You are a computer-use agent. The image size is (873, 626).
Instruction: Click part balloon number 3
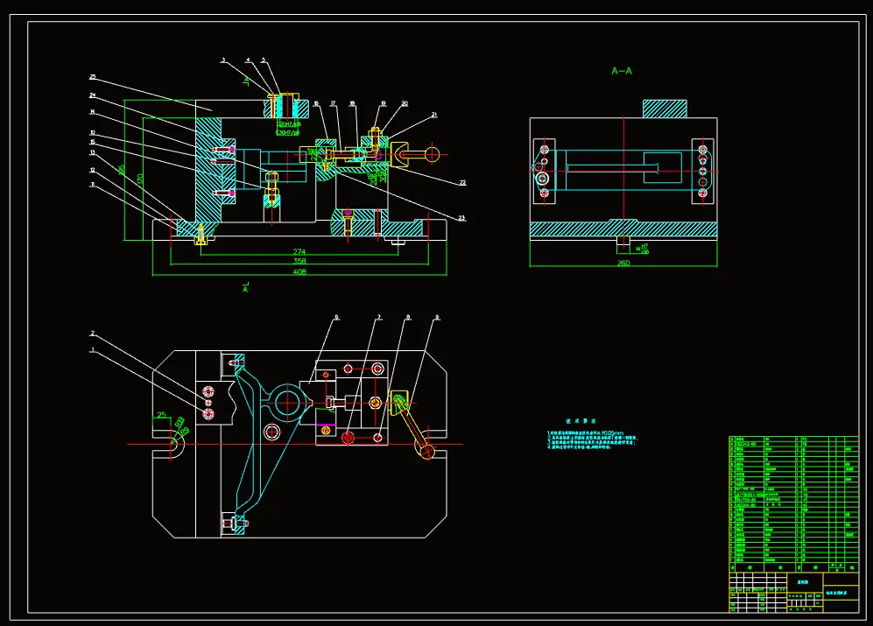223,60
